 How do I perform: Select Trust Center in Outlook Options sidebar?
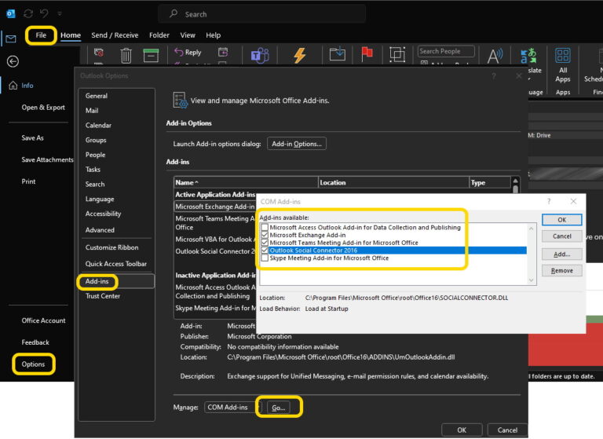[x=102, y=296]
